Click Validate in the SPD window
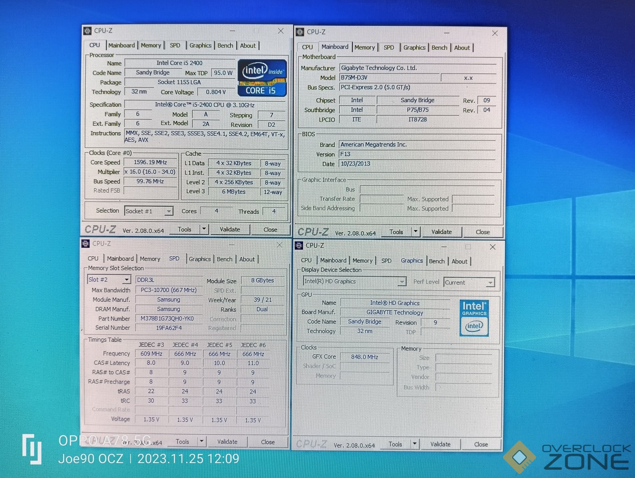635x478 pixels. tap(227, 442)
